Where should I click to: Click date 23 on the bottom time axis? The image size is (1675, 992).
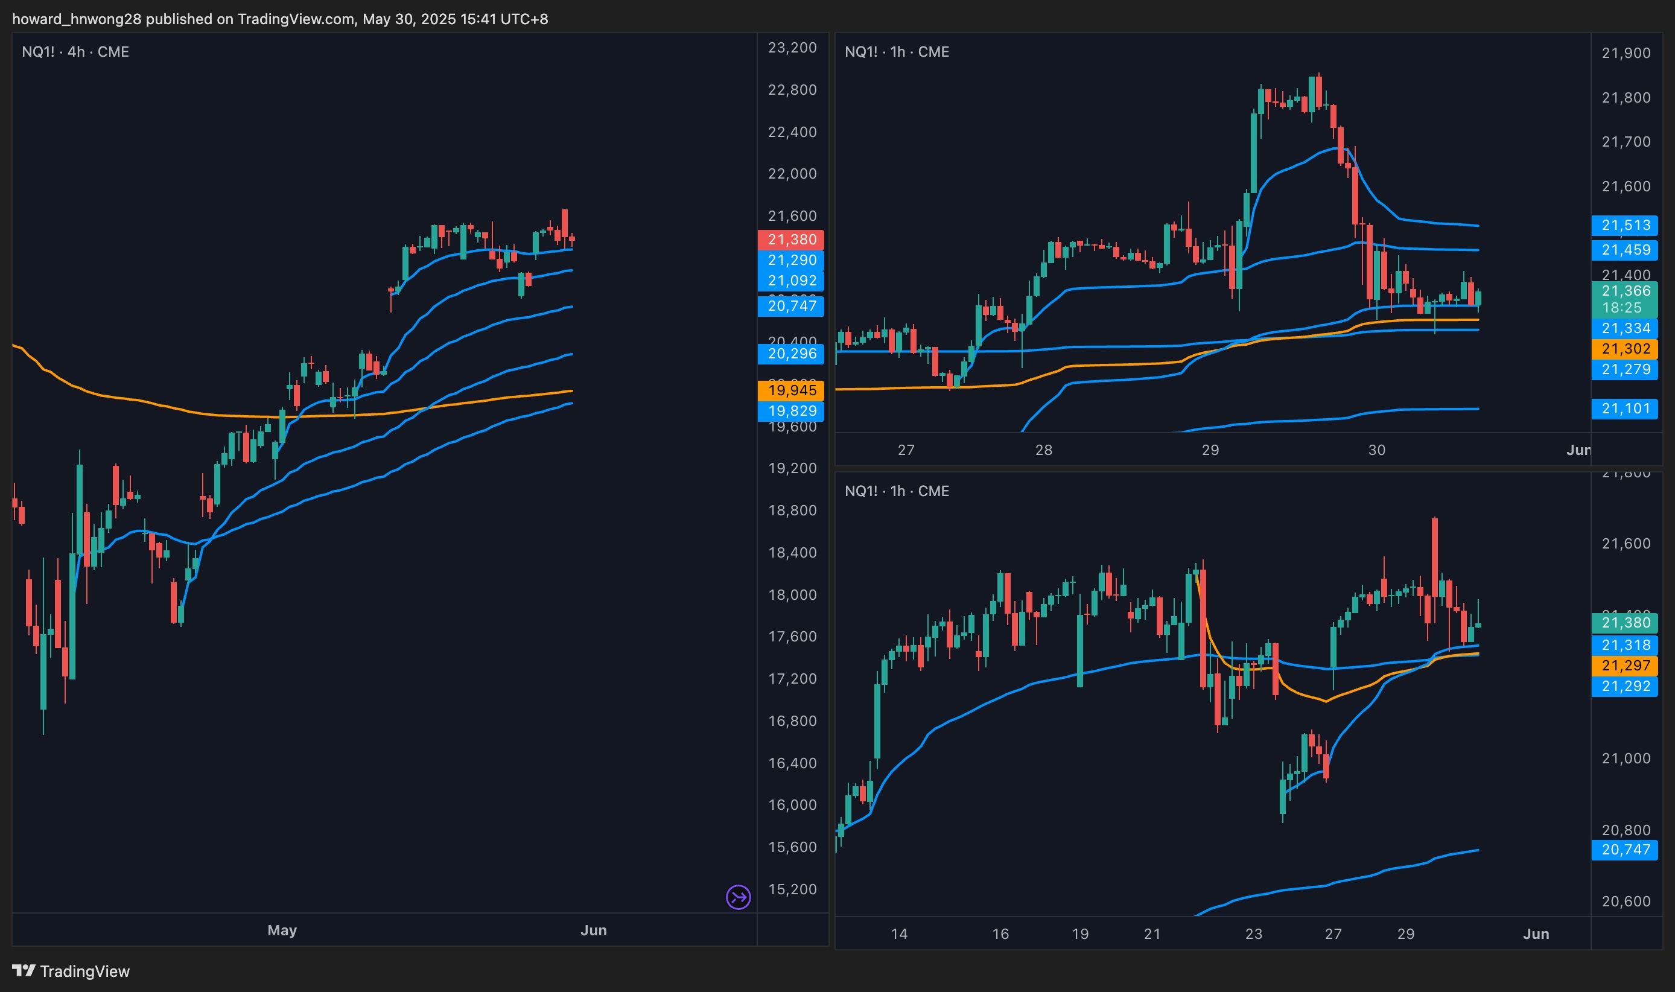tap(1253, 934)
